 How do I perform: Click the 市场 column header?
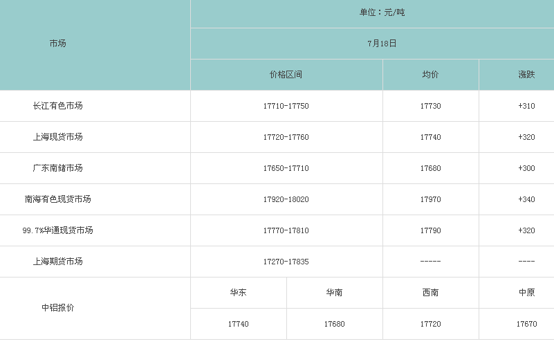point(58,44)
